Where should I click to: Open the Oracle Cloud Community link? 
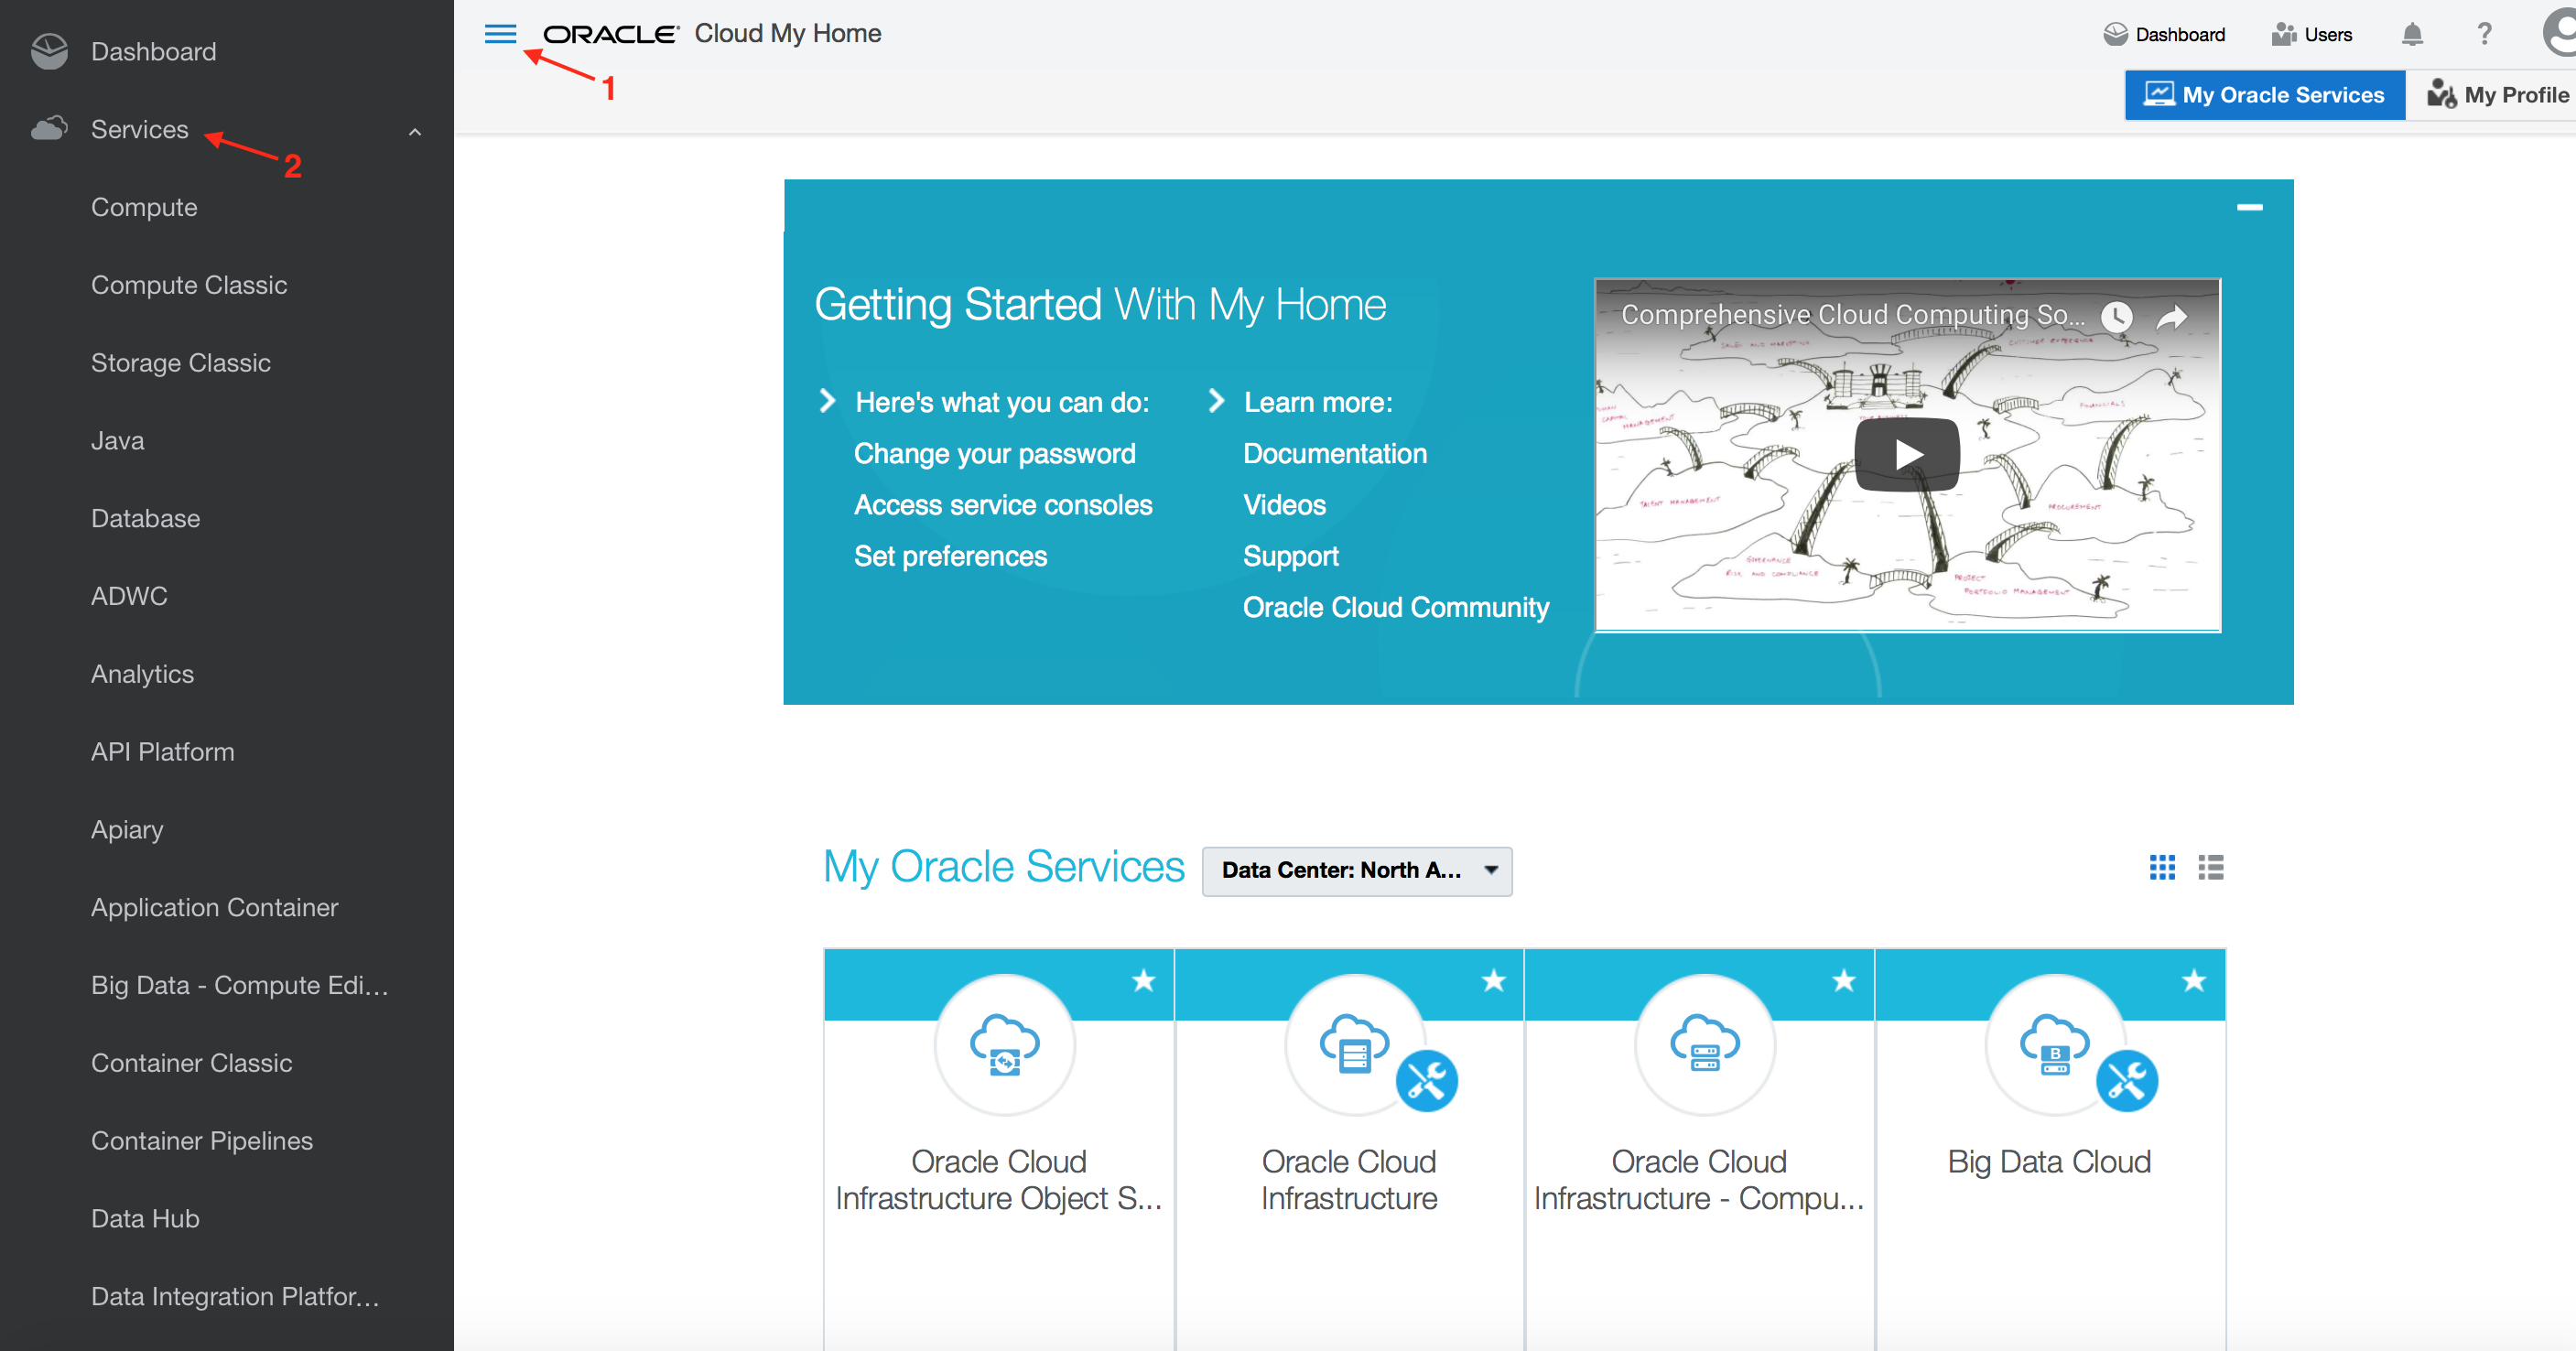point(1396,607)
